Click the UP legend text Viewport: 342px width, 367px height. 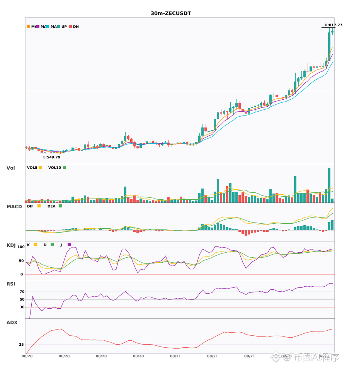(x=64, y=27)
